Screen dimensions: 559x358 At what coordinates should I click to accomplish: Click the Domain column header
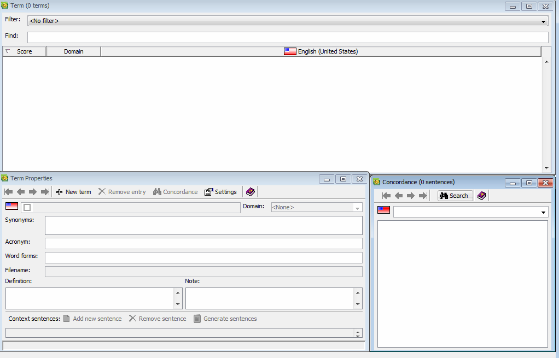73,51
